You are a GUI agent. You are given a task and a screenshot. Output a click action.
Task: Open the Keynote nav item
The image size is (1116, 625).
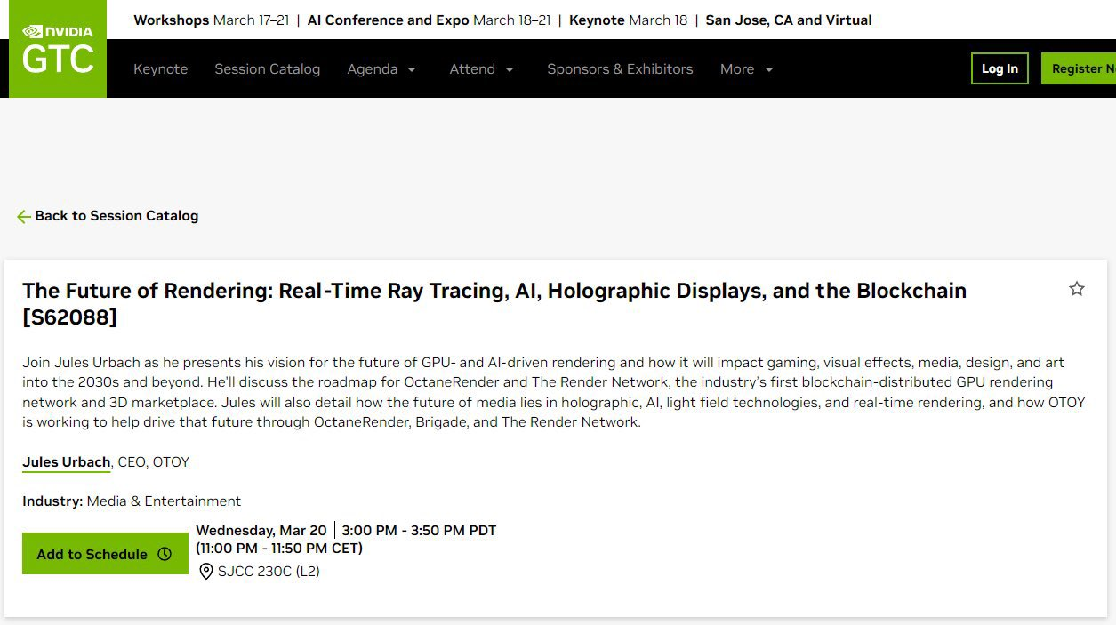(160, 68)
